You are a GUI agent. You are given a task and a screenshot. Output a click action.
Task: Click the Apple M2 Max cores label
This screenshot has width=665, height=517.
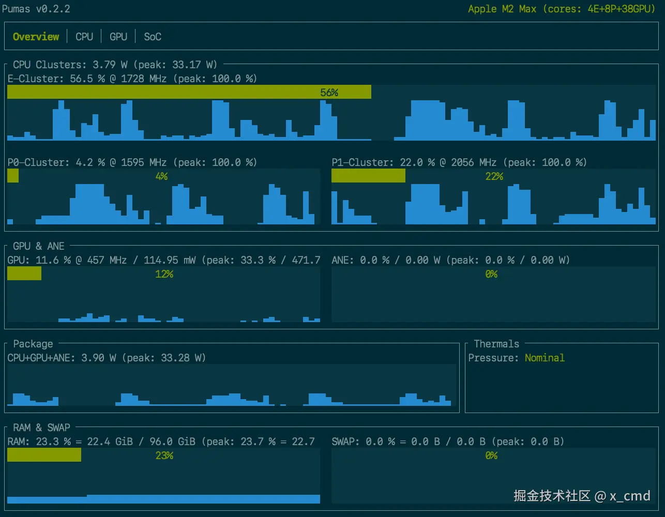pyautogui.click(x=562, y=9)
